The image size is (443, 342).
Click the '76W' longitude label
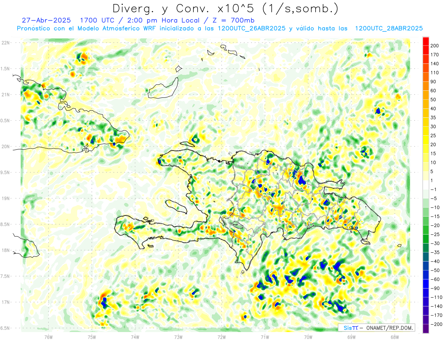coord(48,337)
